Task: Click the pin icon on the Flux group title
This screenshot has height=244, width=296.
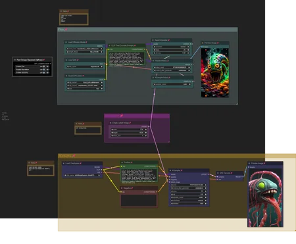Action: [x=66, y=30]
